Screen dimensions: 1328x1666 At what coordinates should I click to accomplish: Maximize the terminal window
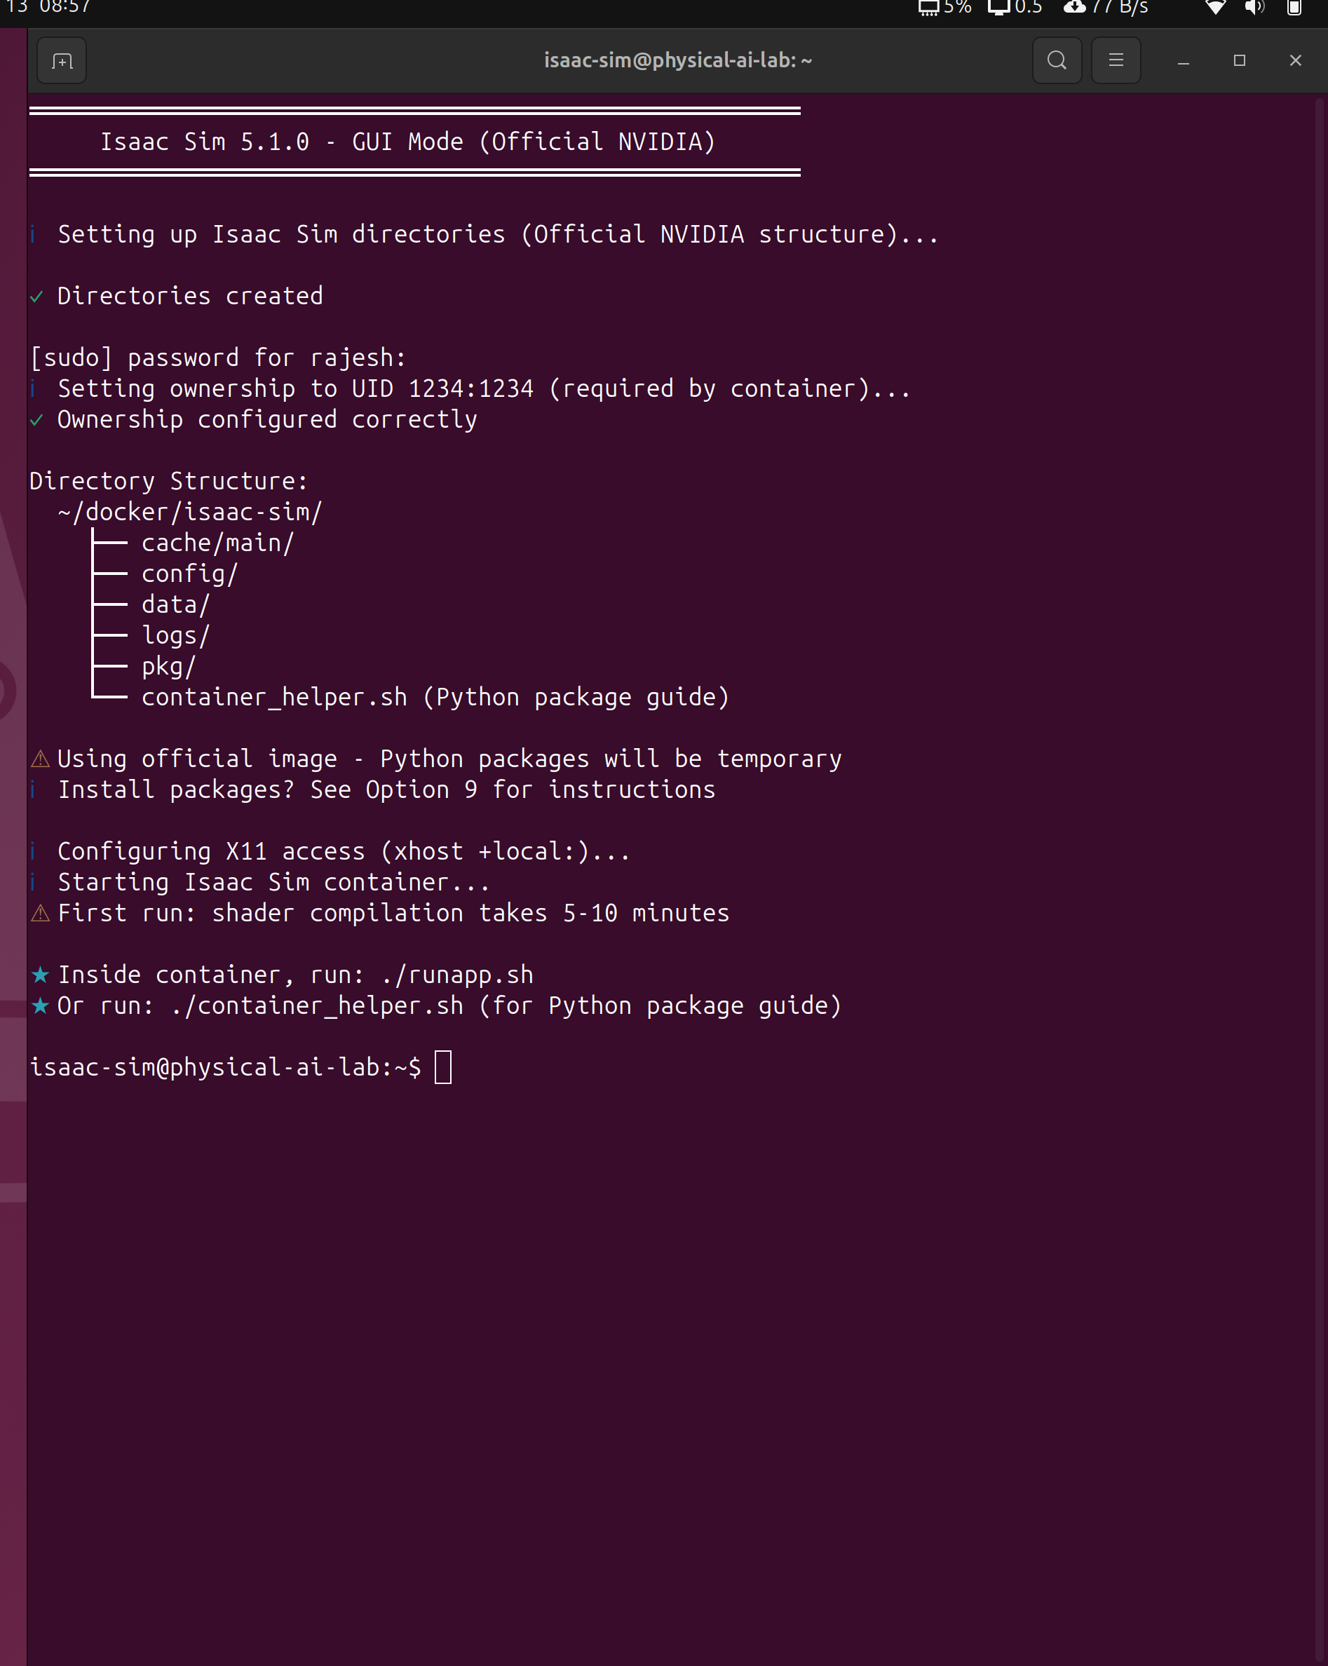[x=1239, y=60]
